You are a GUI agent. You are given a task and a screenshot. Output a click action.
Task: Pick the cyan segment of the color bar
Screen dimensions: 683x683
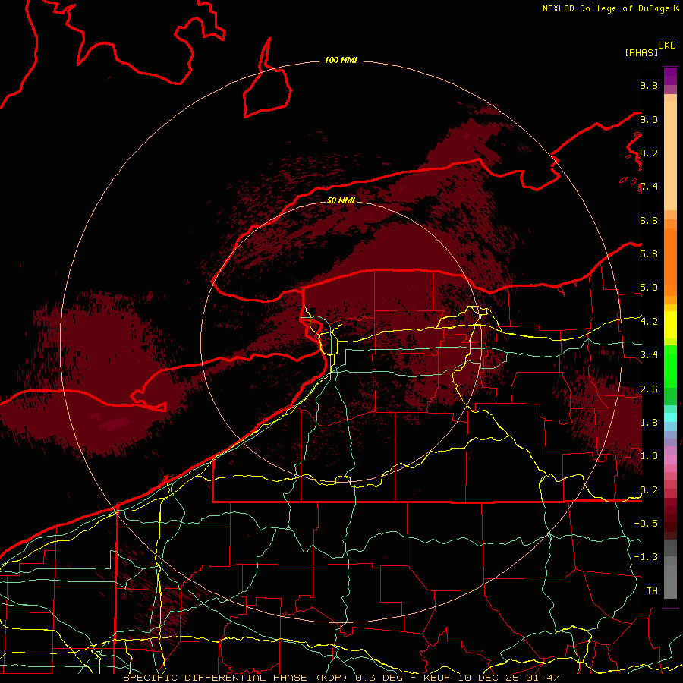tap(670, 417)
